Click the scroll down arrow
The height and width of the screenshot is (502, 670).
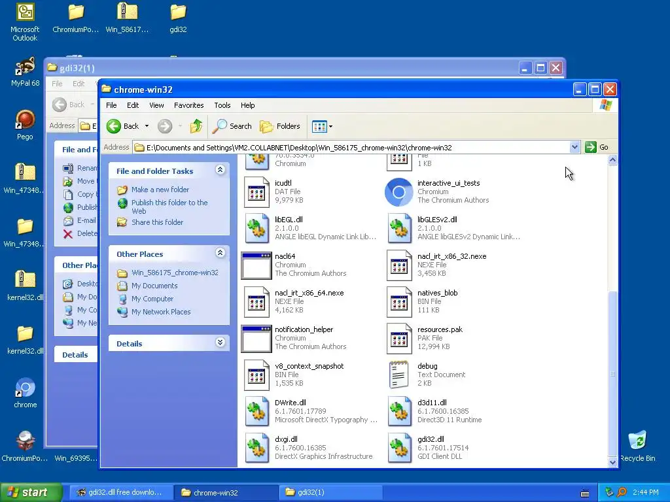tap(612, 462)
